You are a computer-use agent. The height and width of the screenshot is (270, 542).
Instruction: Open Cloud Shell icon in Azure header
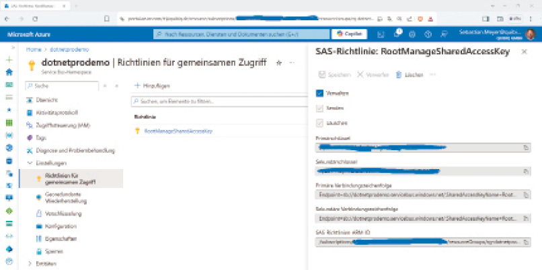click(381, 34)
